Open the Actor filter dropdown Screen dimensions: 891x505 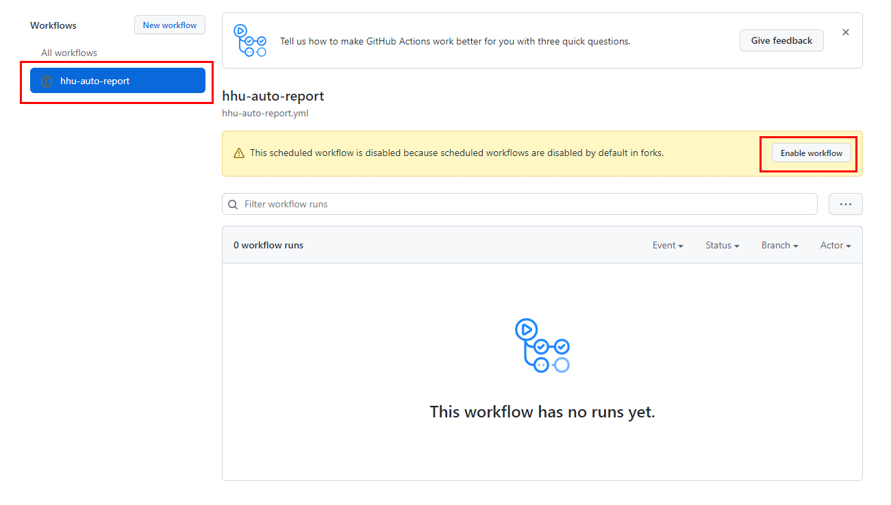coord(836,245)
